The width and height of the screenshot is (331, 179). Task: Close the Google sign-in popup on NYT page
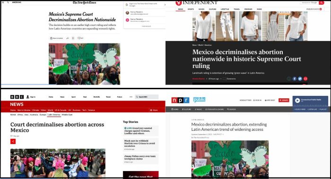point(165,4)
